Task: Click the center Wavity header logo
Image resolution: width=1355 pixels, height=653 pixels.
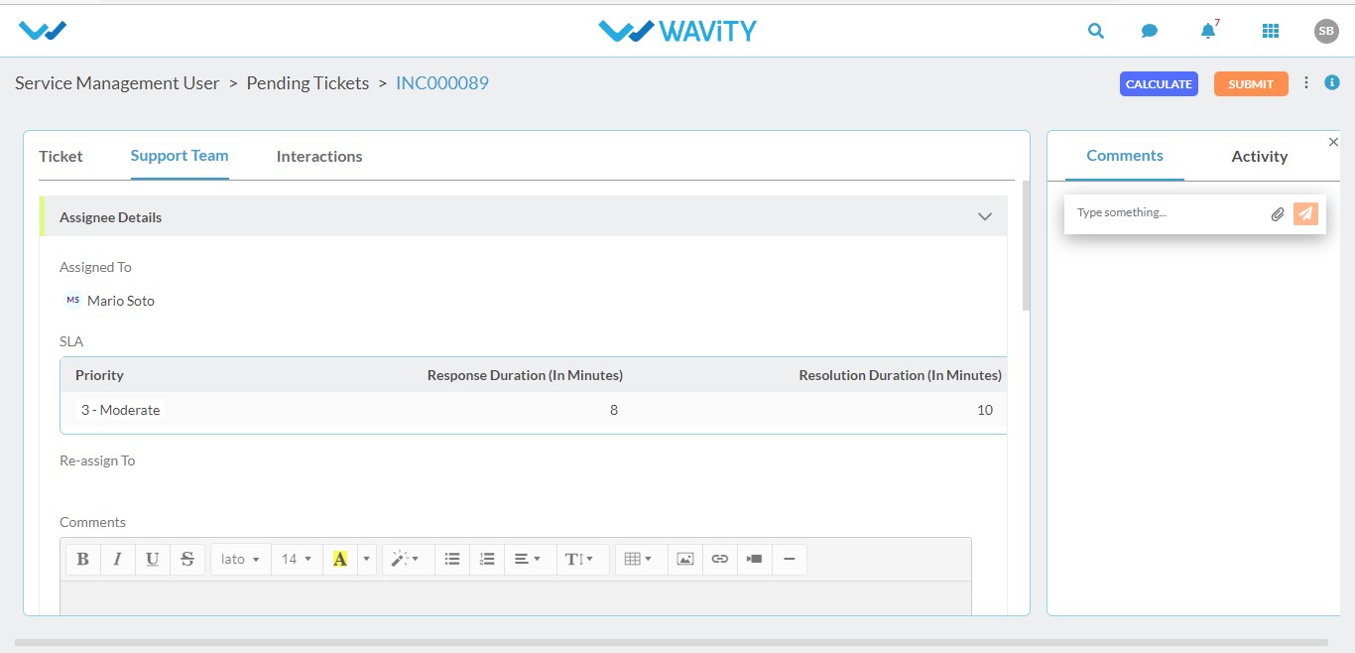Action: click(677, 31)
